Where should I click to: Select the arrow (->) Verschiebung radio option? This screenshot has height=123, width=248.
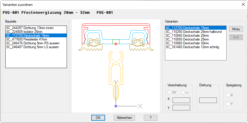(x=183, y=92)
